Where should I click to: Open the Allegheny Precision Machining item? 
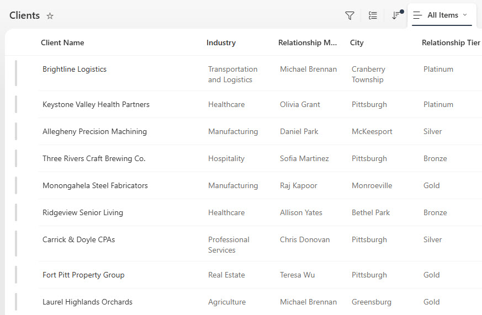click(x=94, y=131)
